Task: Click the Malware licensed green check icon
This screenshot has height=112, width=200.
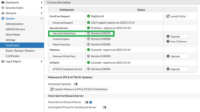Action: [x=88, y=50]
